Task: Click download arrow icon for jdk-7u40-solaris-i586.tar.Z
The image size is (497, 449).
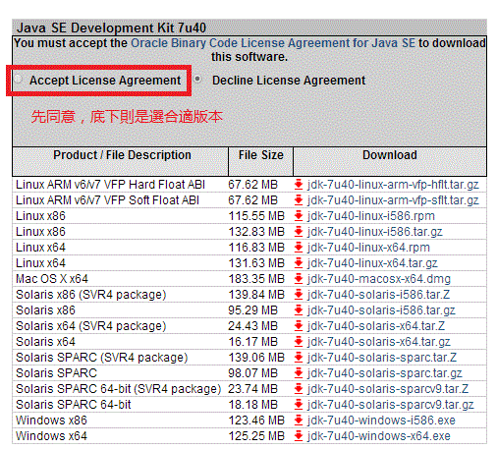Action: coord(299,295)
